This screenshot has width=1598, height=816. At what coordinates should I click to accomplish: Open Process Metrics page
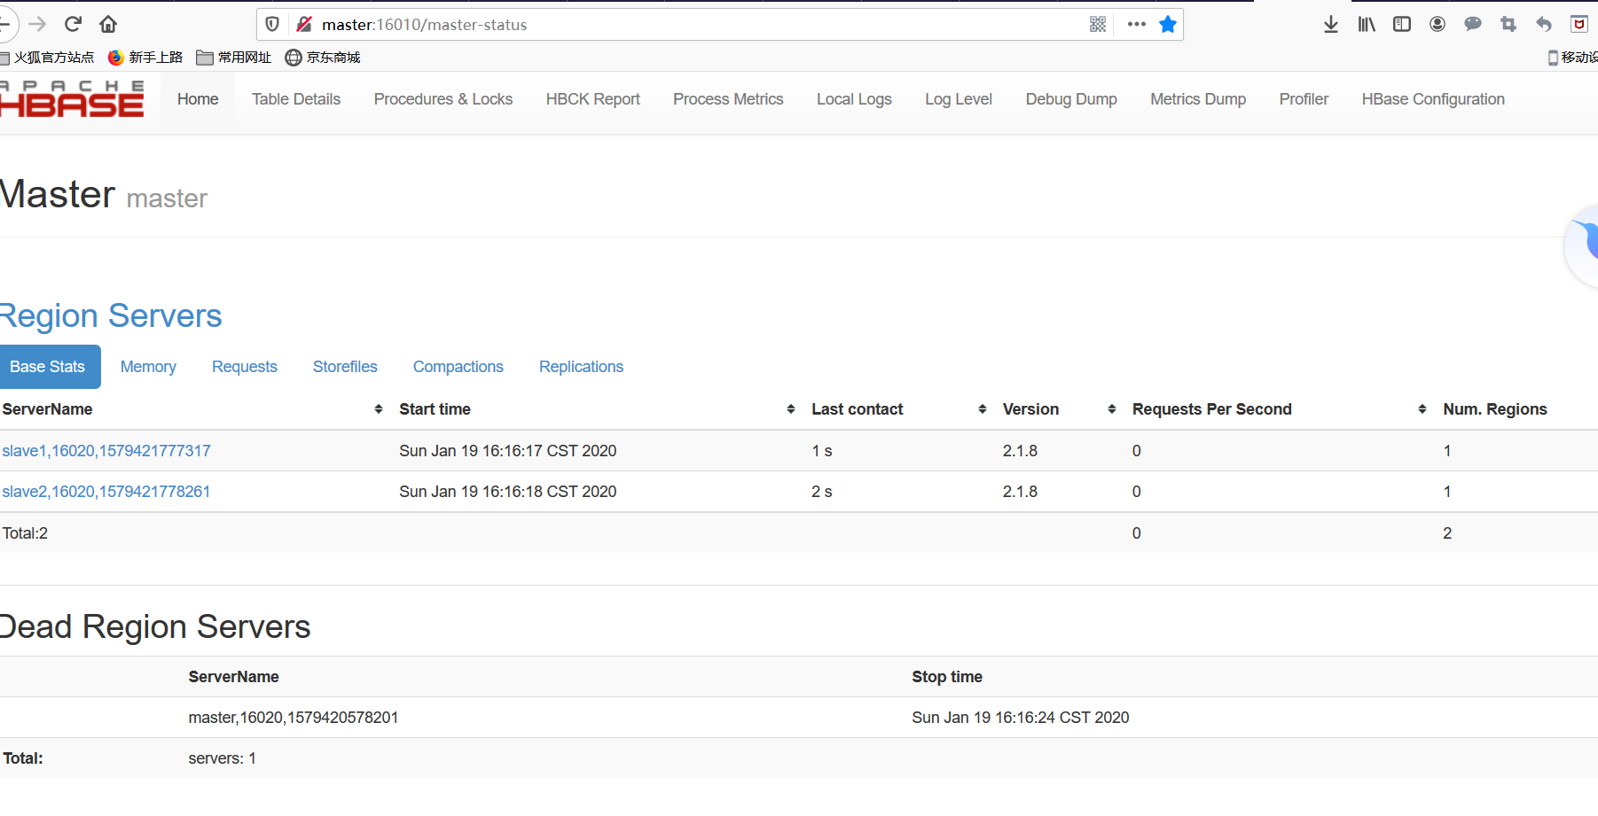[x=728, y=99]
